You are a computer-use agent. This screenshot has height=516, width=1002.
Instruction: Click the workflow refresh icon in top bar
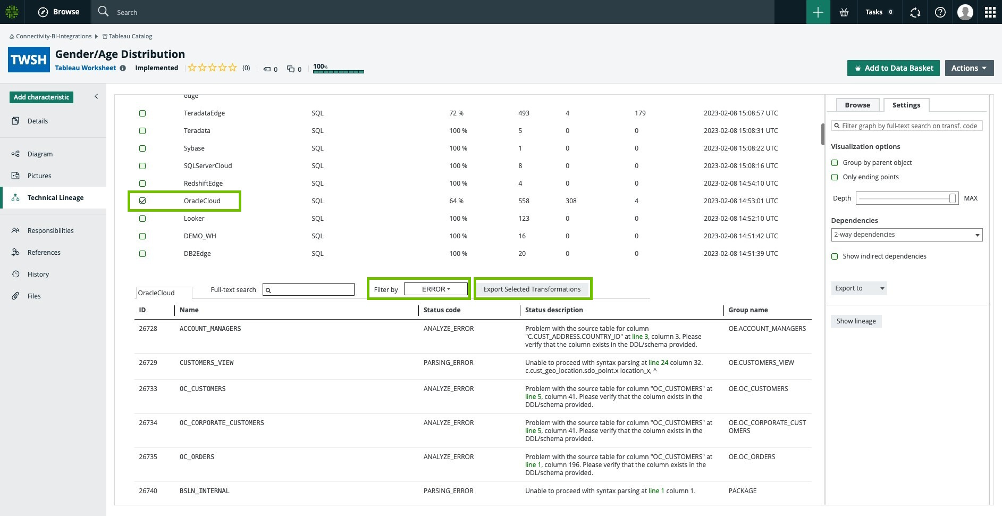click(x=915, y=12)
